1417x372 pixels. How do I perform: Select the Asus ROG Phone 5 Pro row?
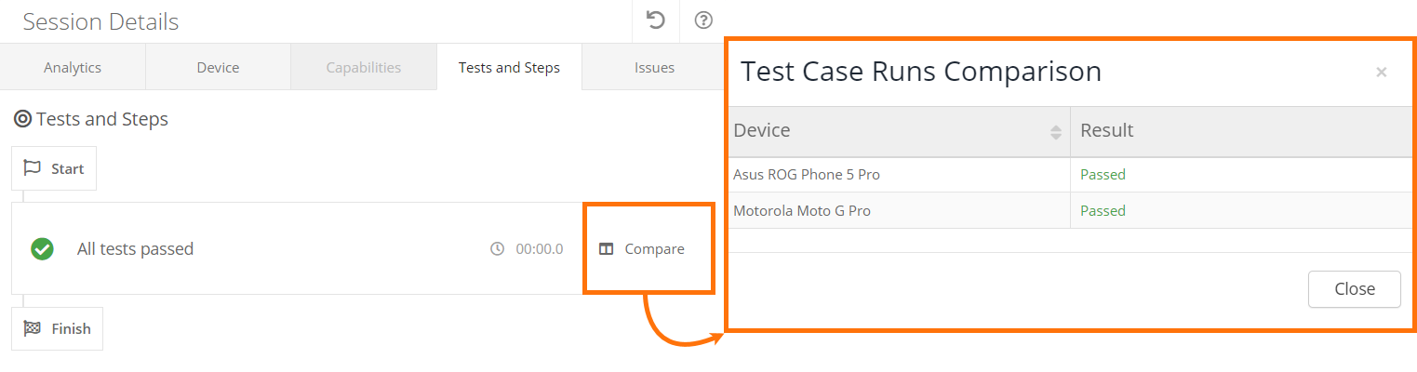807,175
